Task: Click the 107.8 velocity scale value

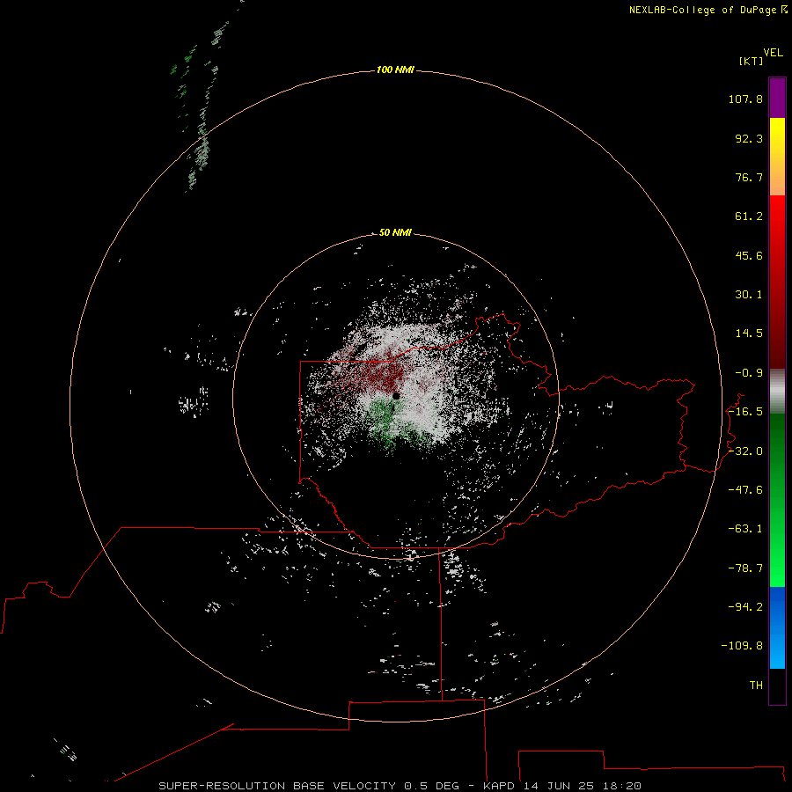Action: (745, 99)
